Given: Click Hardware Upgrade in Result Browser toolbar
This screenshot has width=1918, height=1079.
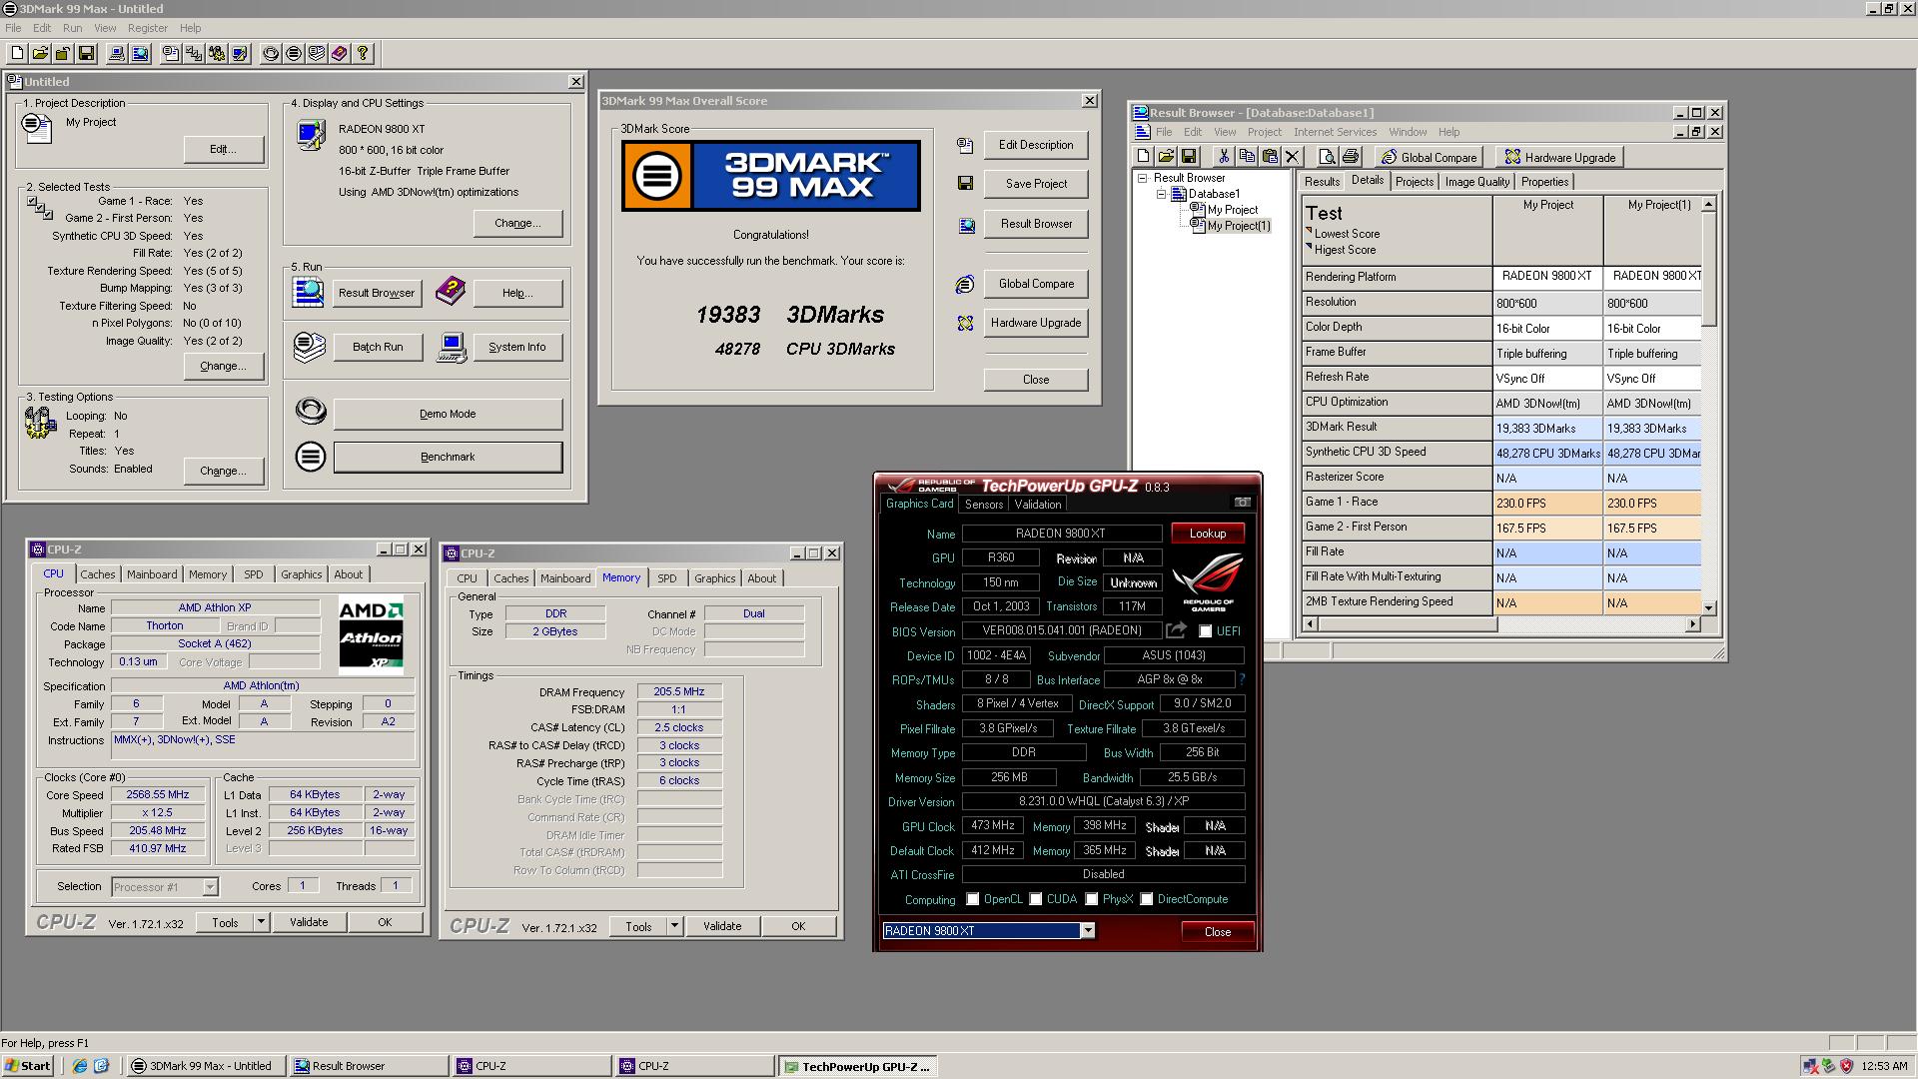Looking at the screenshot, I should pyautogui.click(x=1559, y=157).
